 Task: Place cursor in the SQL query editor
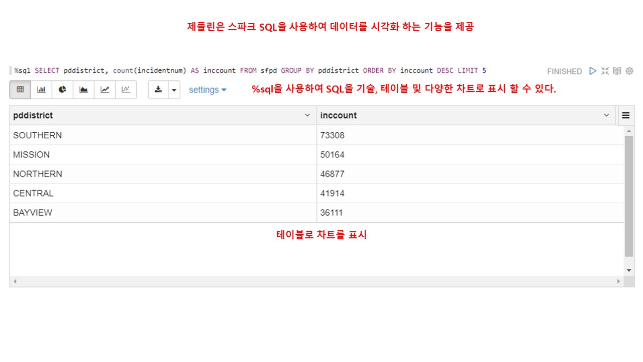coord(250,70)
